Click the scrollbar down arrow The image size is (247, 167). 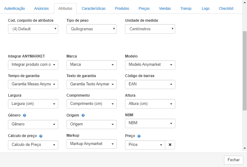click(245, 148)
